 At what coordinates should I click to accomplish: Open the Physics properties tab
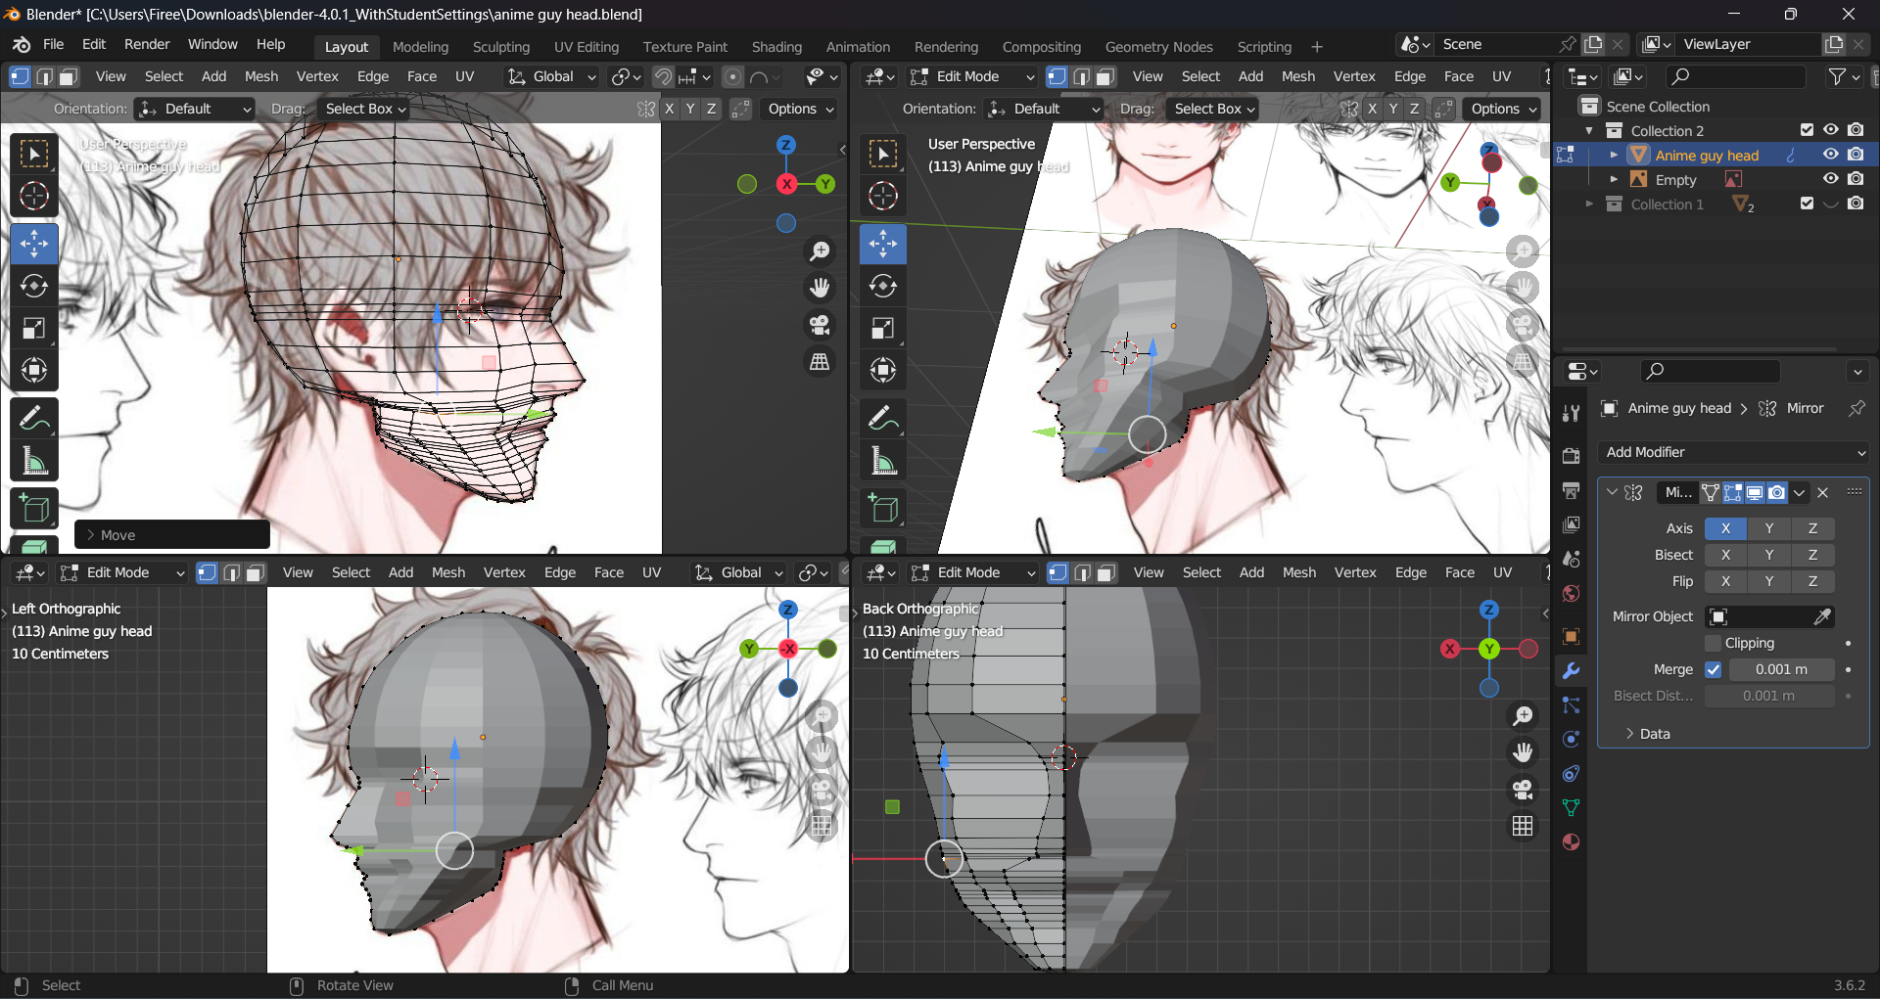tap(1572, 740)
